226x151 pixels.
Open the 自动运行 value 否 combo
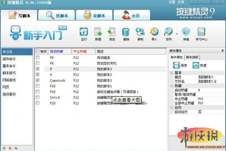tap(210, 112)
